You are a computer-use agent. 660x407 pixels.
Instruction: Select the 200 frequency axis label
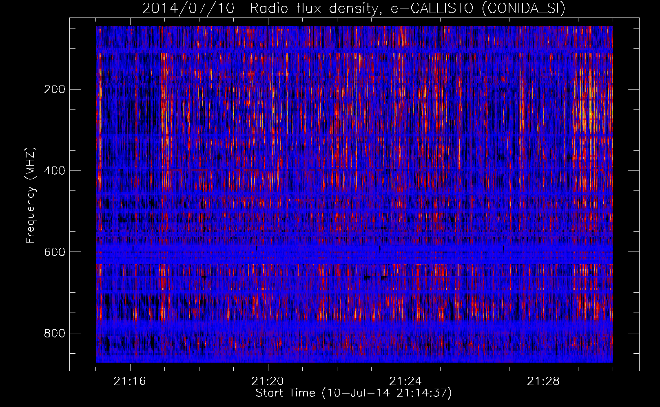pos(54,89)
